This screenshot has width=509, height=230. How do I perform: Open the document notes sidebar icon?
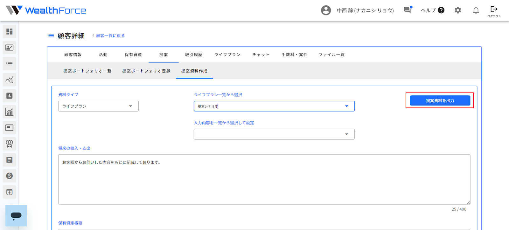[10, 160]
